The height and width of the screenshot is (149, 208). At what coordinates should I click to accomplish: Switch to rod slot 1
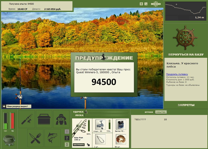click(67, 131)
